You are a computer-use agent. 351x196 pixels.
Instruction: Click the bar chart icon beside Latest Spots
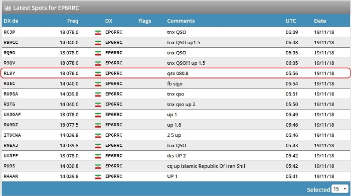(x=8, y=8)
